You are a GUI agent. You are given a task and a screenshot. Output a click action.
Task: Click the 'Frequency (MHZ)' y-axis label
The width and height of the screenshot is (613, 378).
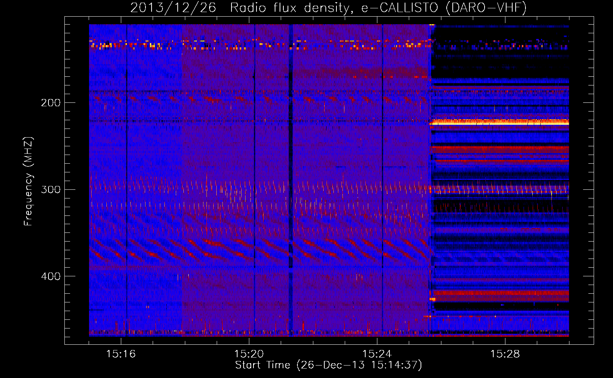[28, 181]
